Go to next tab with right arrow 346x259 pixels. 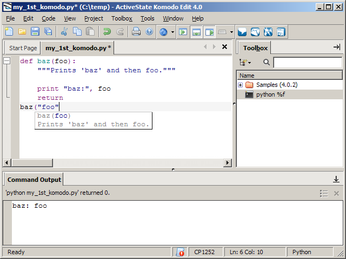214,47
